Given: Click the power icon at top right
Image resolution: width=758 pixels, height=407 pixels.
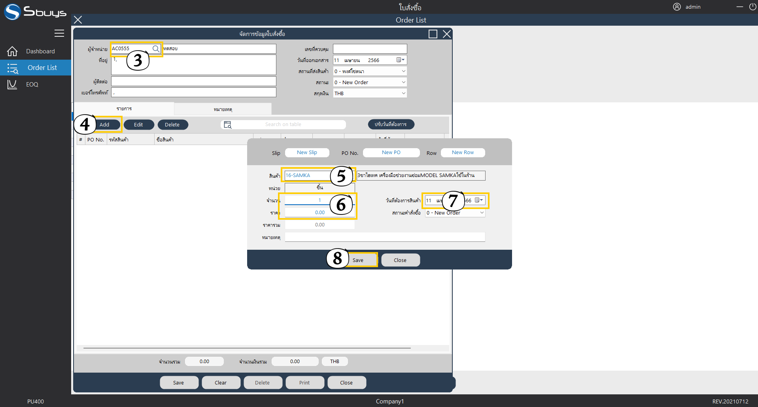Looking at the screenshot, I should [752, 7].
